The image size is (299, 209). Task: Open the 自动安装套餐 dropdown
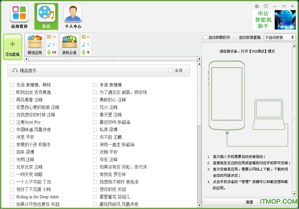click(x=280, y=37)
